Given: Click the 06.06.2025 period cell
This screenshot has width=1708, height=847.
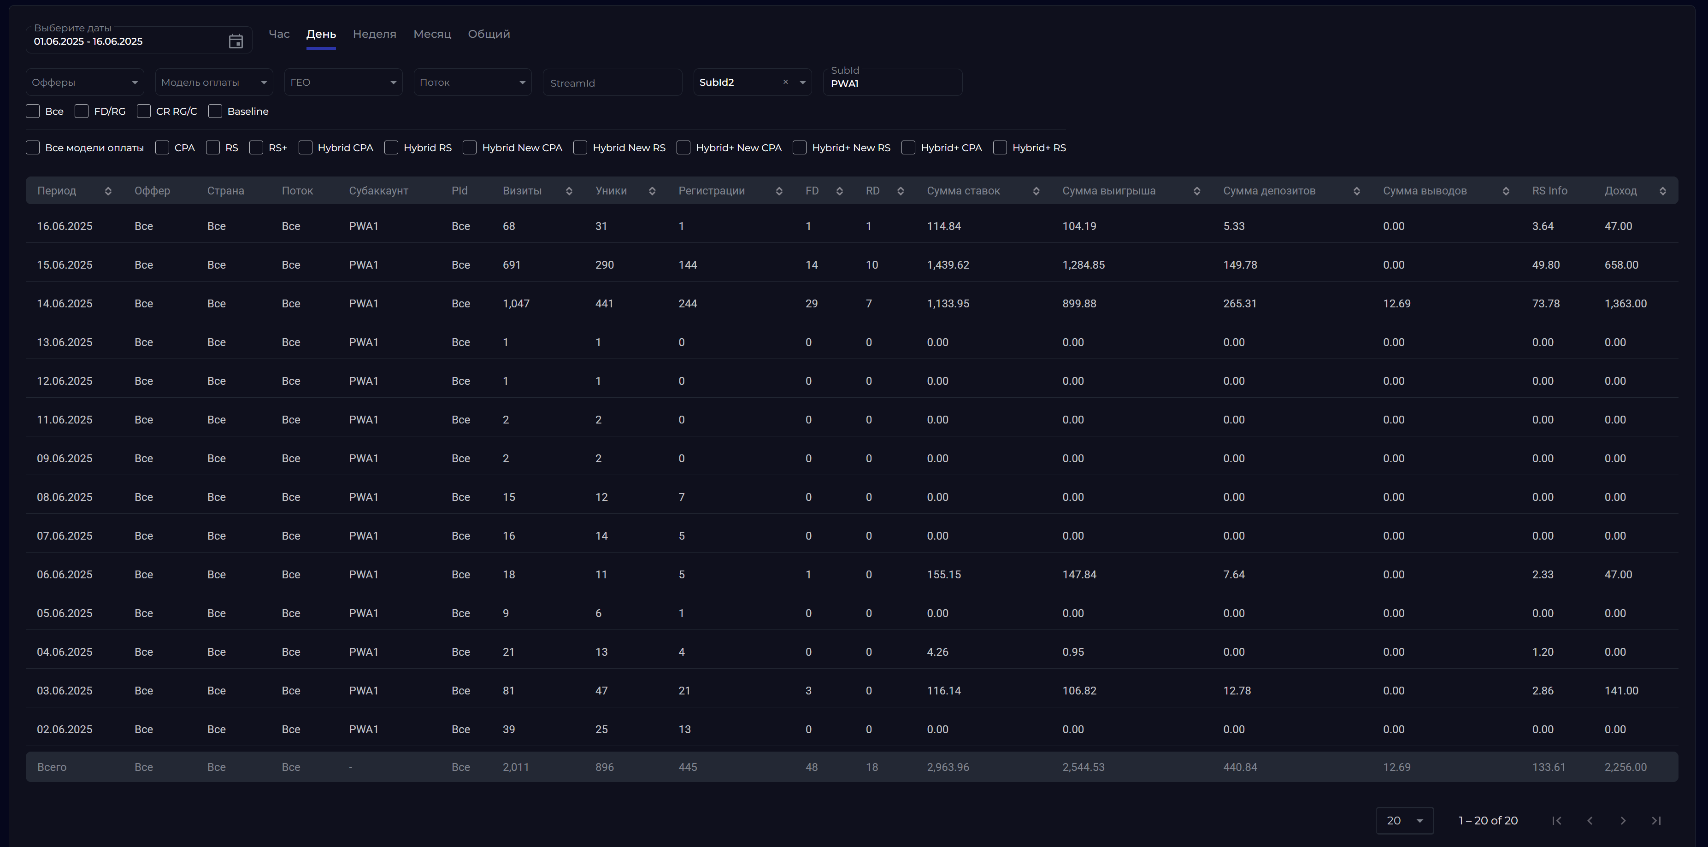Looking at the screenshot, I should [65, 575].
